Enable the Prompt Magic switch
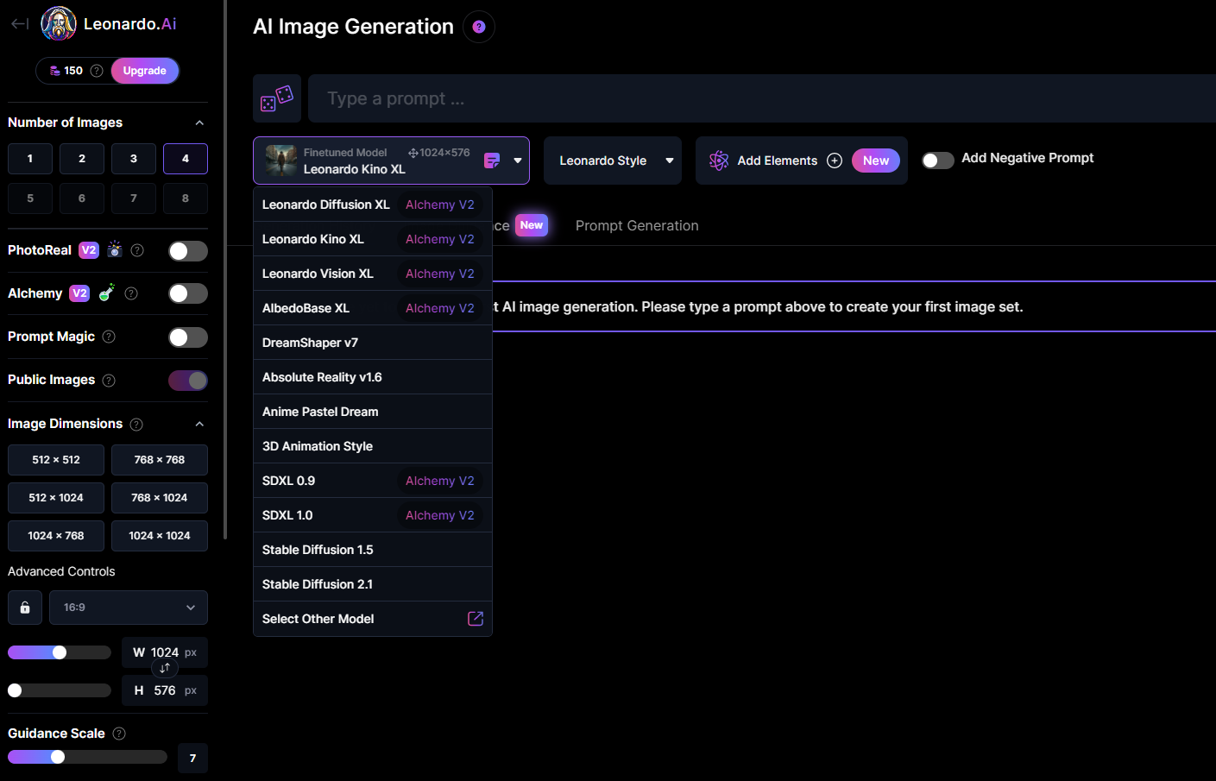This screenshot has height=781, width=1216. pyautogui.click(x=188, y=337)
